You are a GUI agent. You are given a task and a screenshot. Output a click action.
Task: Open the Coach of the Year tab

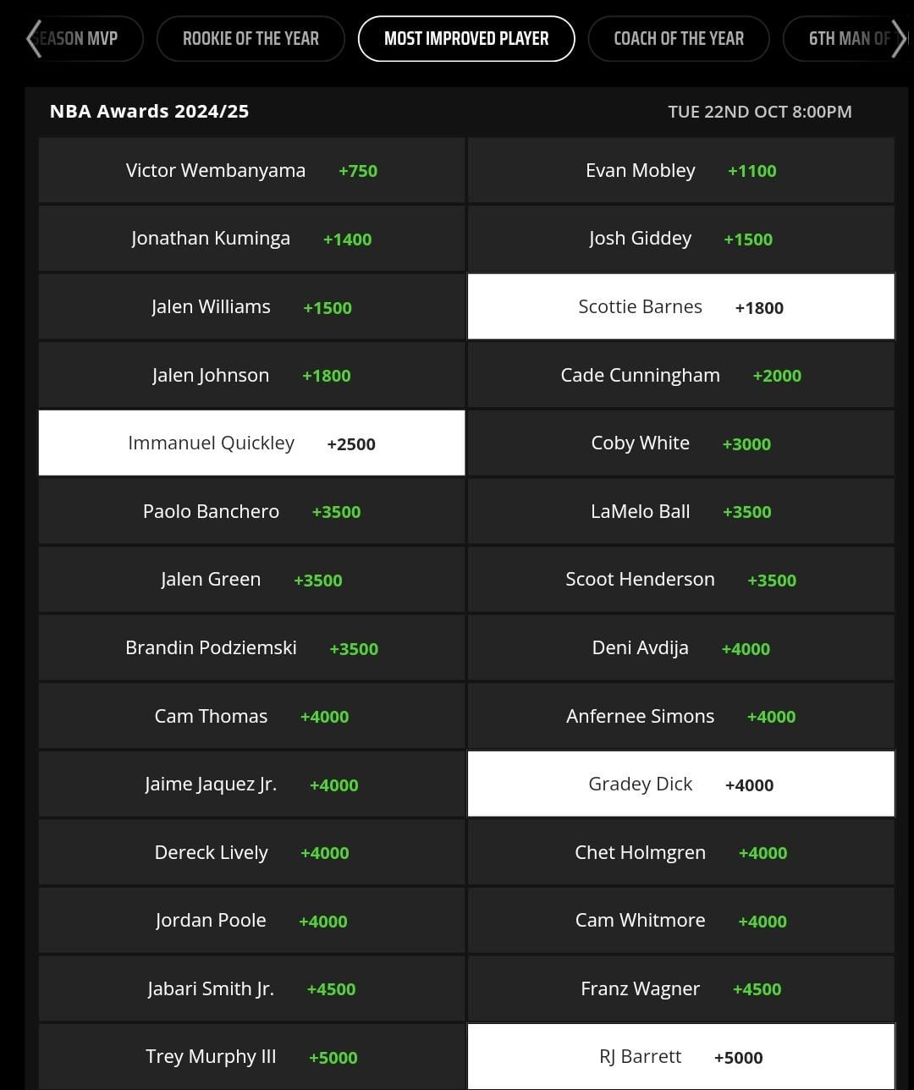[679, 39]
